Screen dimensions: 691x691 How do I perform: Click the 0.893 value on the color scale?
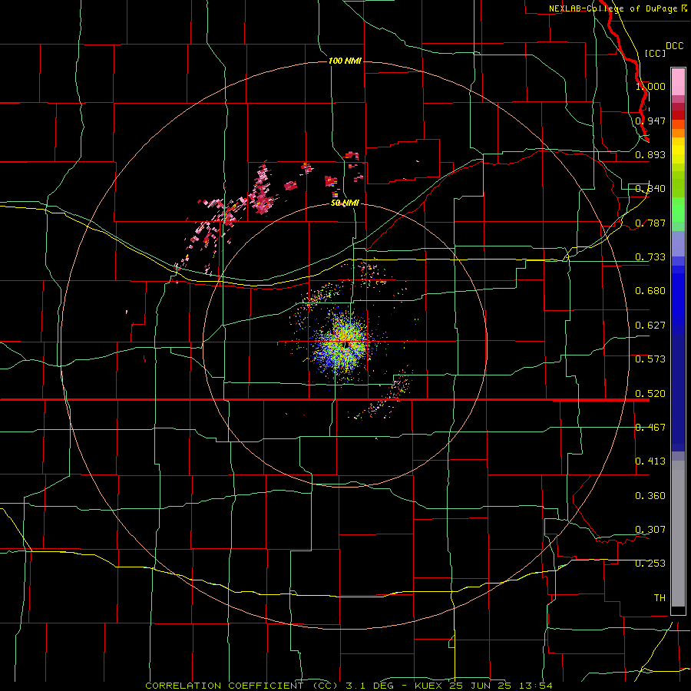point(650,154)
